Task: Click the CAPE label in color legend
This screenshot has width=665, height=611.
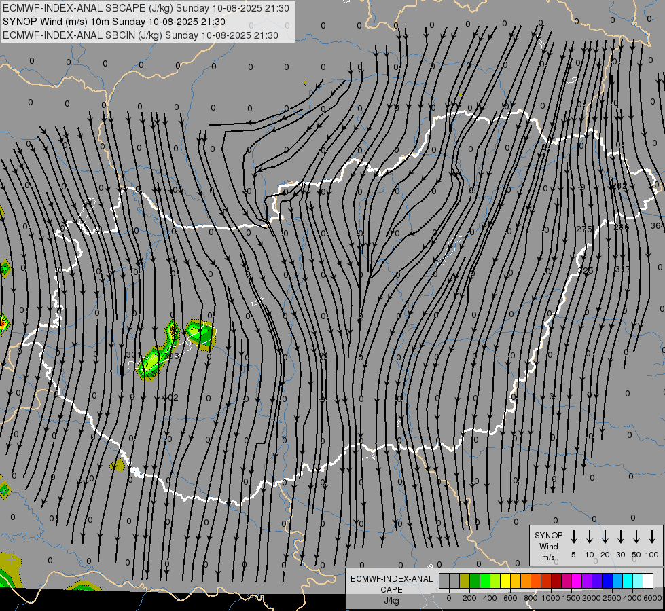Action: pos(391,590)
